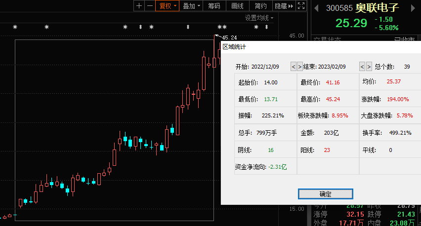Click the 45.24 high price label
This screenshot has height=226, width=421.
click(x=230, y=38)
